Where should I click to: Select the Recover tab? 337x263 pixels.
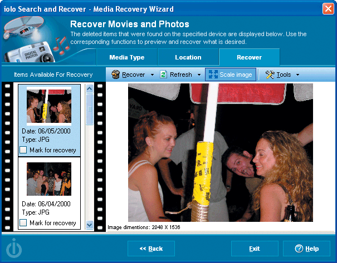pyautogui.click(x=250, y=57)
